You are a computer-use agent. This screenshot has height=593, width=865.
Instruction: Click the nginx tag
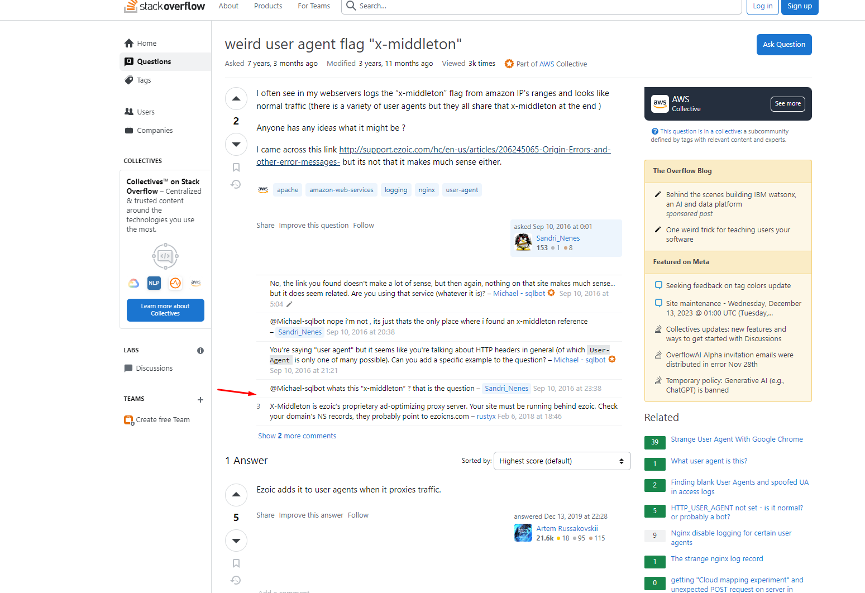[427, 190]
